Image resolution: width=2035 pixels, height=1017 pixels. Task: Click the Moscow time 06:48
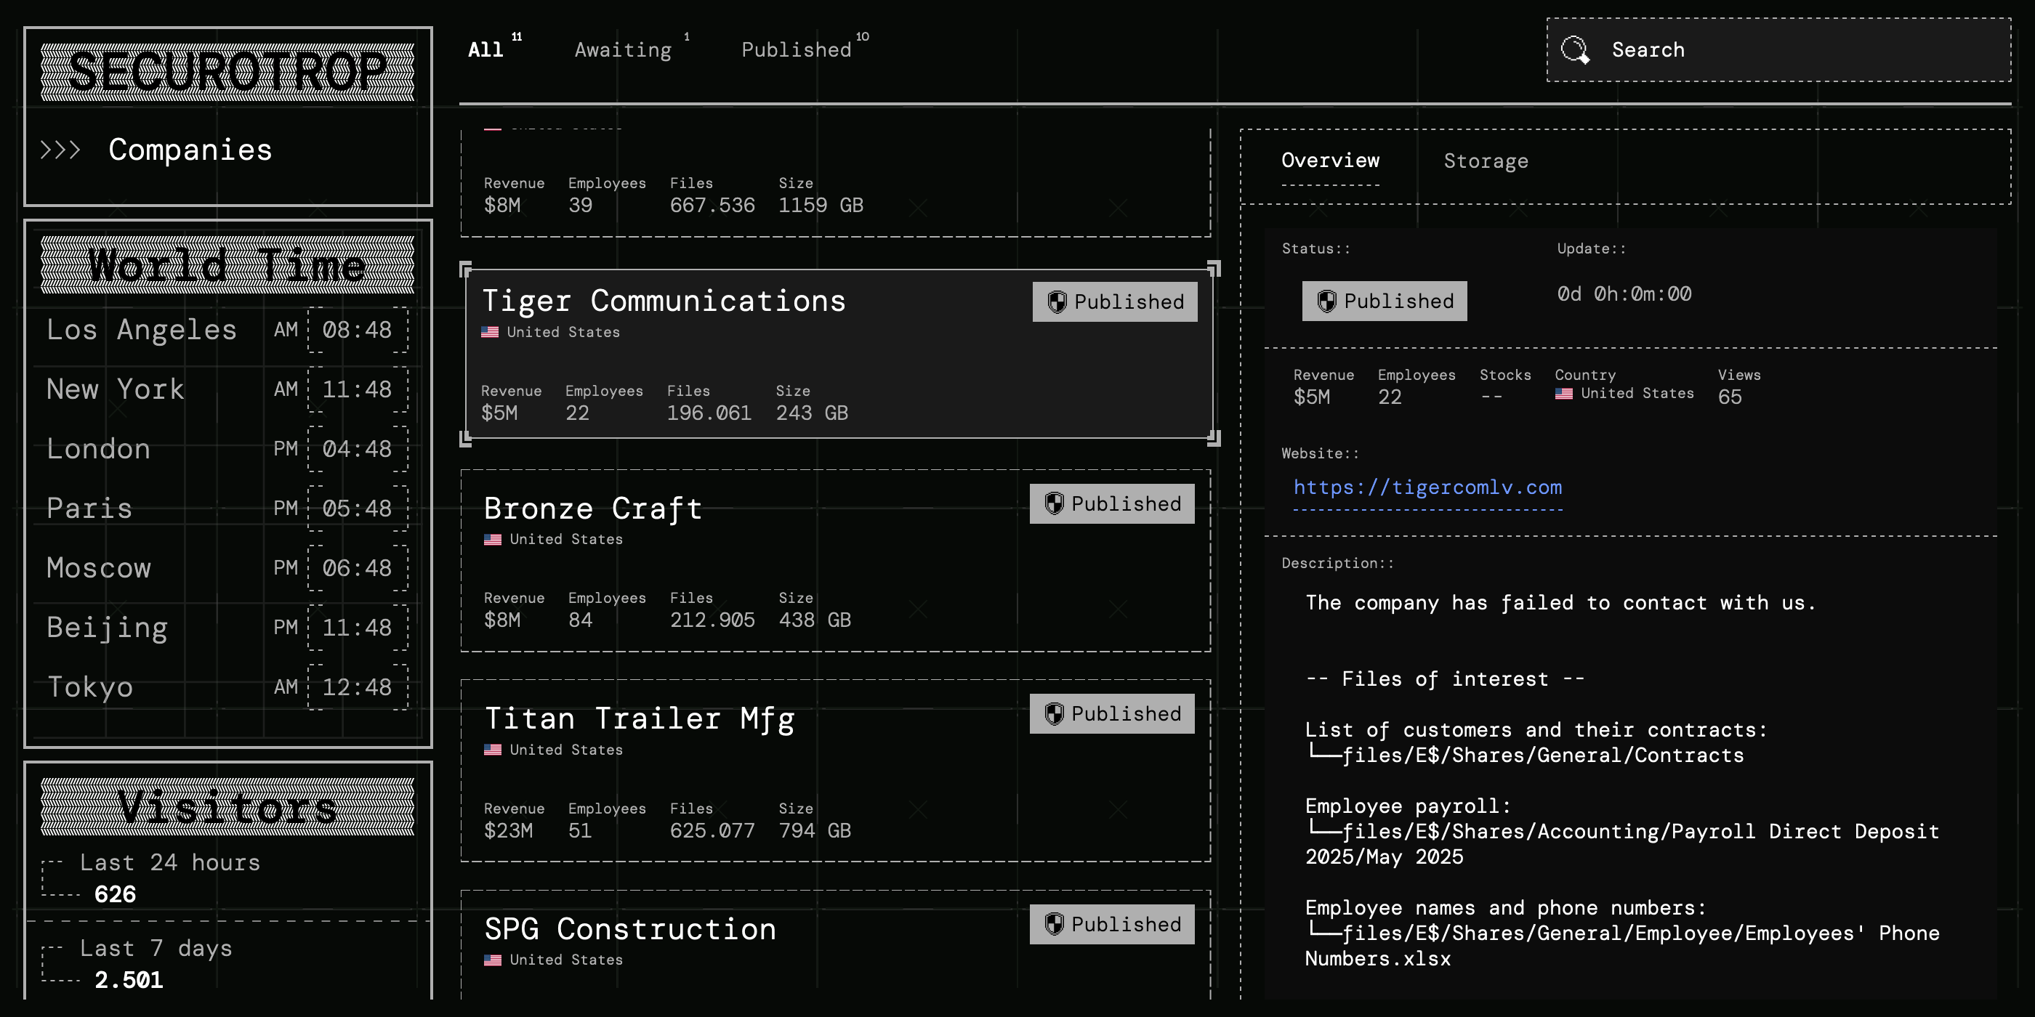[357, 568]
